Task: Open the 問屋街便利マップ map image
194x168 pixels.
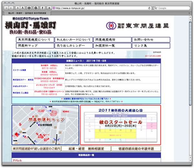Action: point(45,125)
